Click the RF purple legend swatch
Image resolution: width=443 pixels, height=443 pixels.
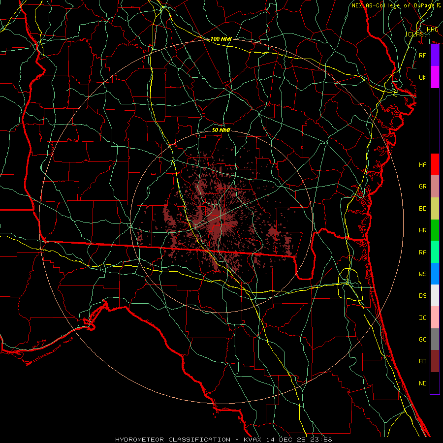[x=435, y=55]
